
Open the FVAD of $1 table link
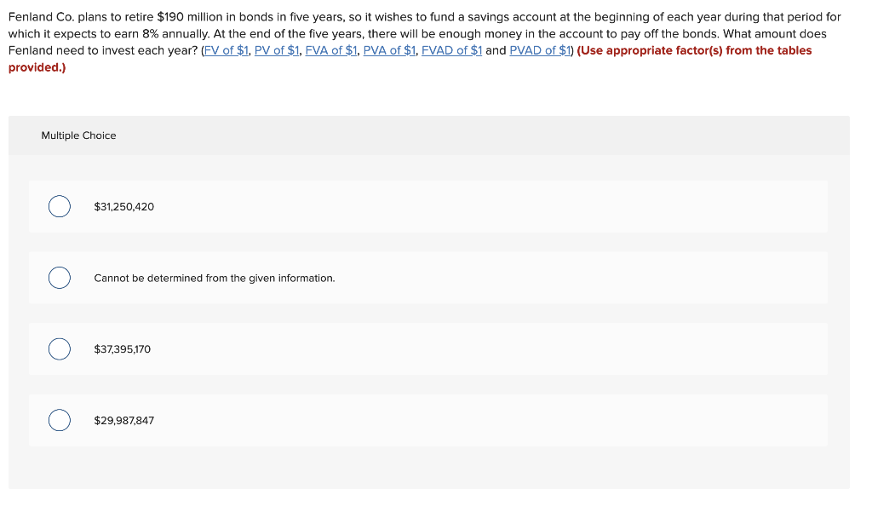451,50
